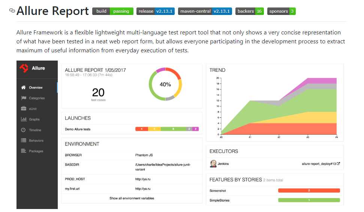Click the TREND widget heading
364x212 pixels.
pos(217,70)
